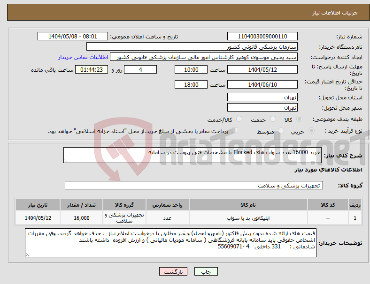Select the خدمت radio button
This screenshot has height=284, width=370.
coord(273,119)
